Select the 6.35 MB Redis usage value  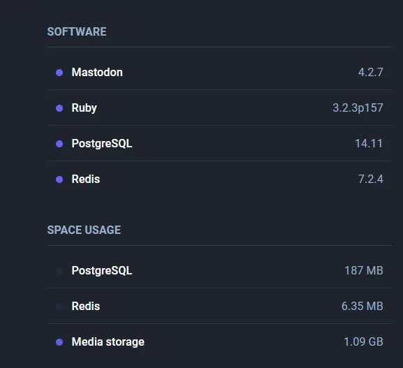(362, 306)
